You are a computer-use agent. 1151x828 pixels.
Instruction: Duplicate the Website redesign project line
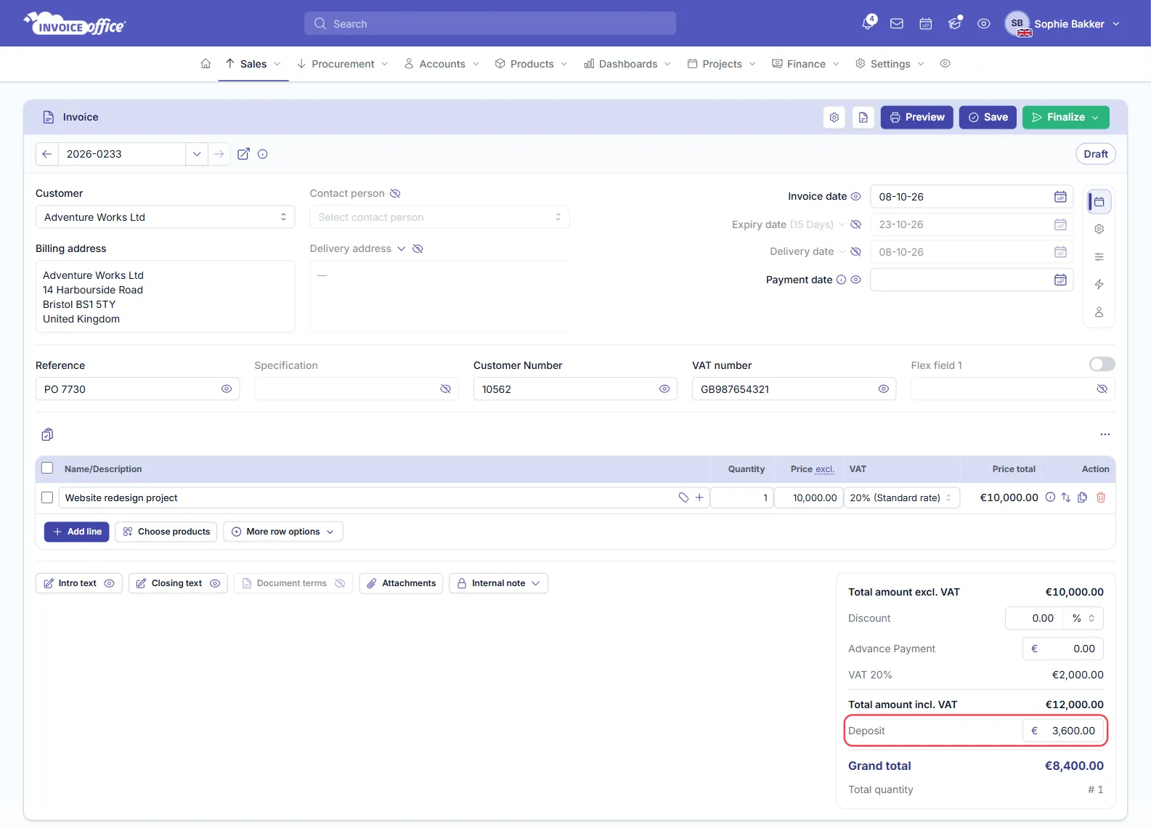tap(1083, 498)
